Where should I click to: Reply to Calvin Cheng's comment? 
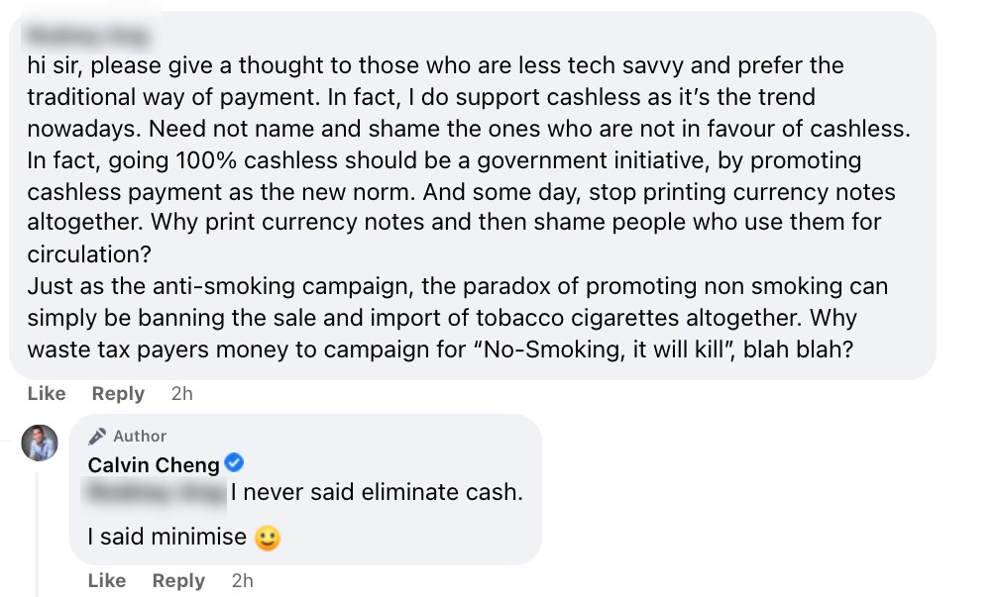178,580
